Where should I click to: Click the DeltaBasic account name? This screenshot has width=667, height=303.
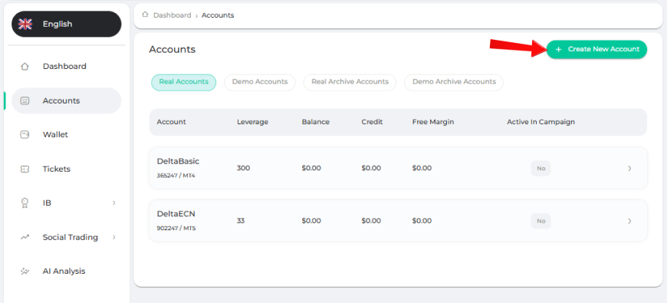tap(178, 161)
